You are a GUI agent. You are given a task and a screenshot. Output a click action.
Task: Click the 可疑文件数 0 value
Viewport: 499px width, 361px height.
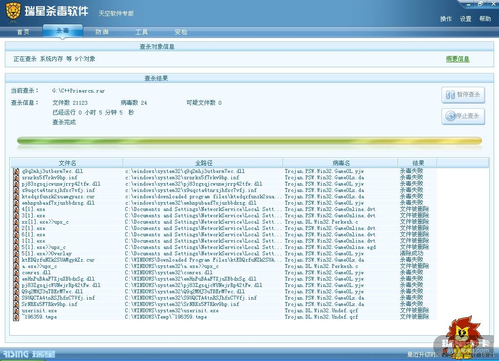point(204,103)
